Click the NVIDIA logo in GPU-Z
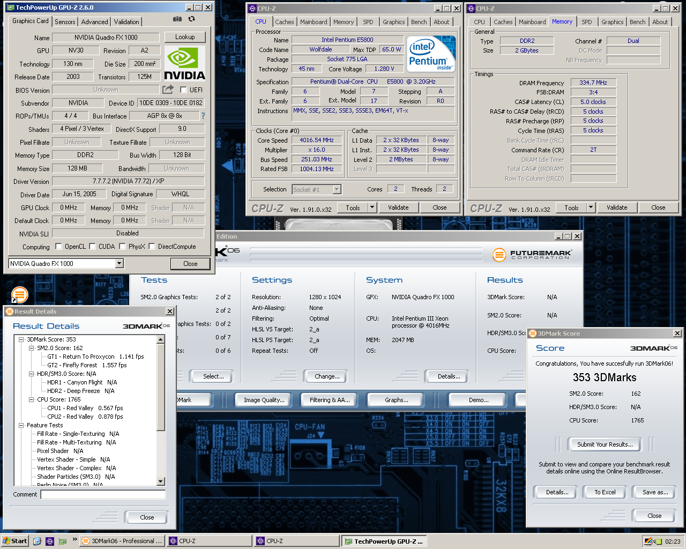 point(185,63)
